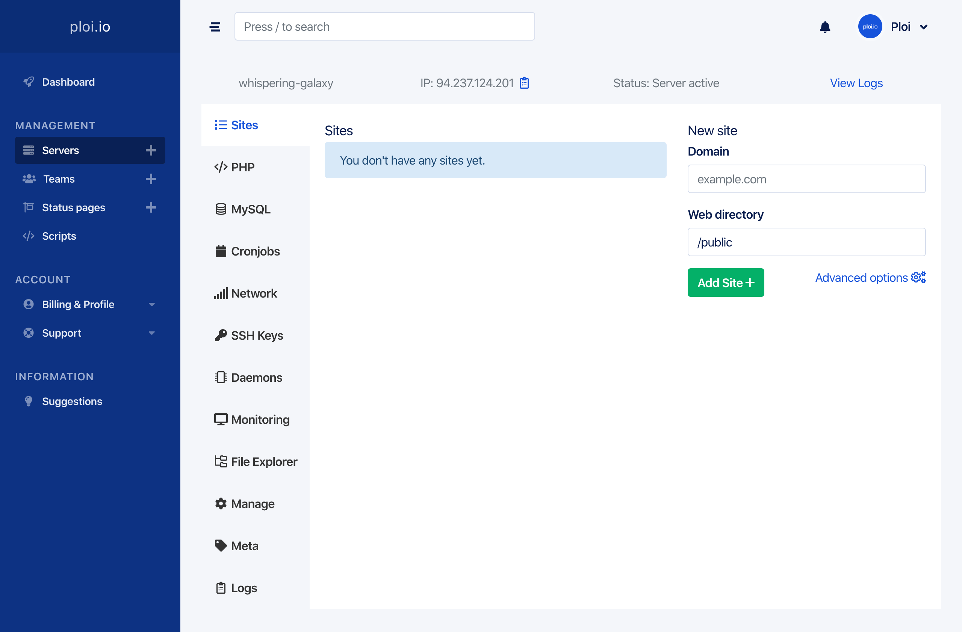This screenshot has width=962, height=632.
Task: Open the Ploi user dropdown chevron
Action: (924, 27)
